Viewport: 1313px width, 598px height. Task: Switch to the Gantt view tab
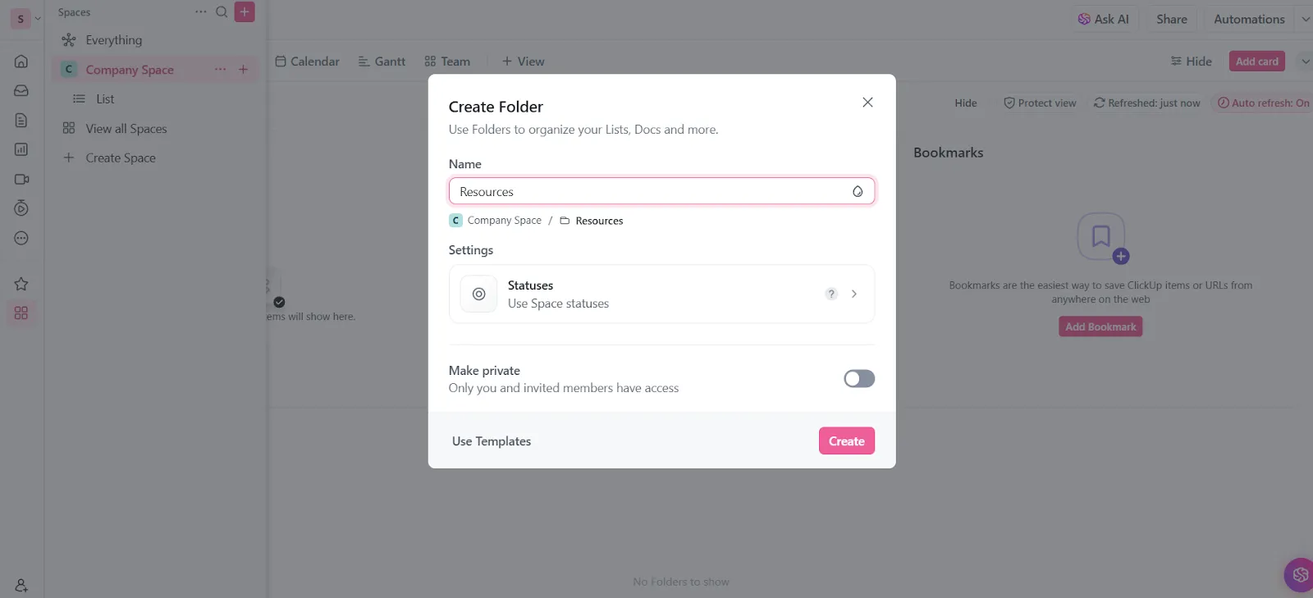[x=382, y=62]
